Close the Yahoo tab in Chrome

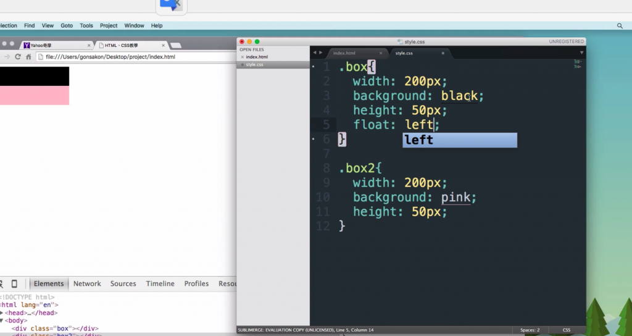tap(89, 46)
